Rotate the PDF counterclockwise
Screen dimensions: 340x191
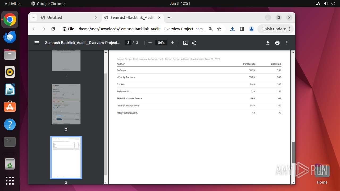point(194,43)
